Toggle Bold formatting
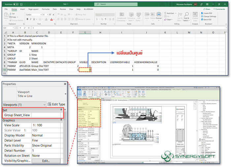 27,19
